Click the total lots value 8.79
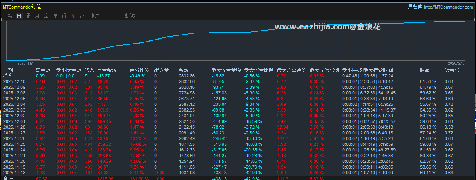 coord(40,156)
